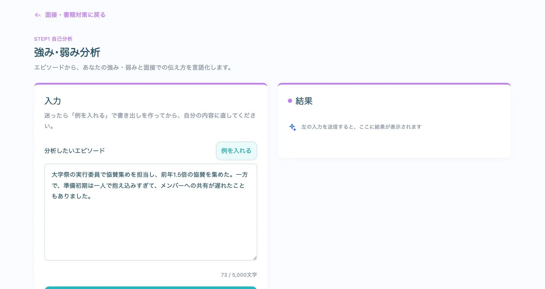Click the back arrow icon at top left

point(37,15)
